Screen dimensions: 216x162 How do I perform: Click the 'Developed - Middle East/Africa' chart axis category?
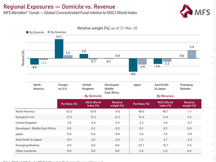coord(112,88)
